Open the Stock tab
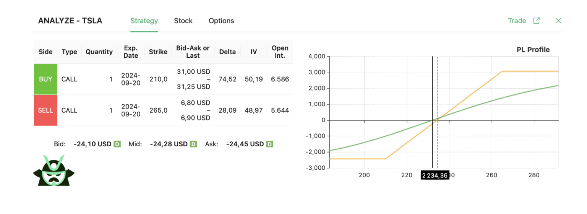Screen dimensions: 587x214 [183, 21]
